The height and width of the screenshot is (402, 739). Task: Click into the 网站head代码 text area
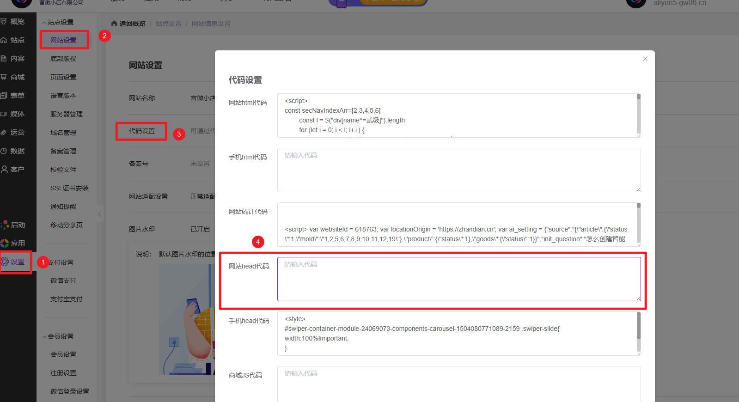pyautogui.click(x=459, y=279)
